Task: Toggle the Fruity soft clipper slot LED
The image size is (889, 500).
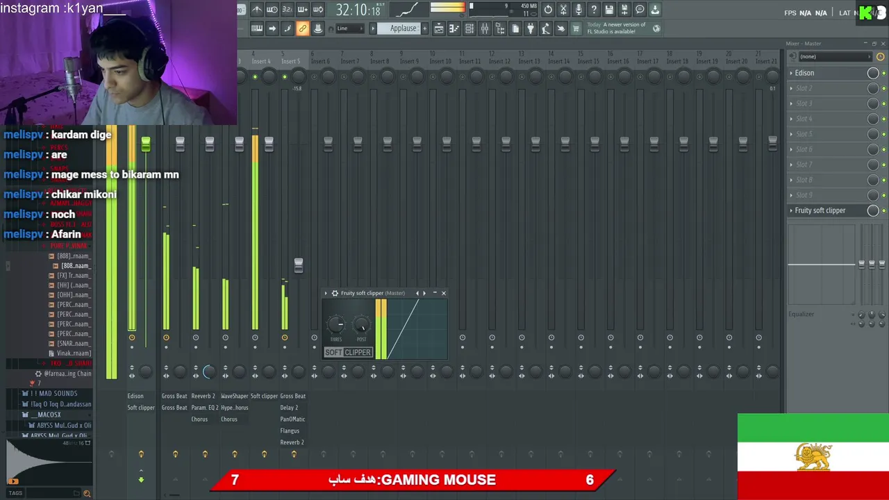Action: tap(883, 210)
